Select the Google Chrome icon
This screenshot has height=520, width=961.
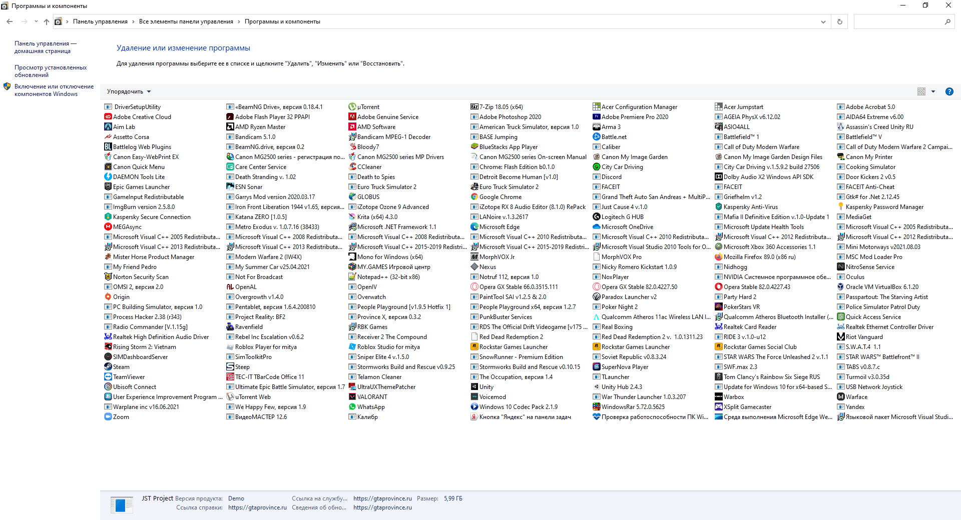pos(474,196)
